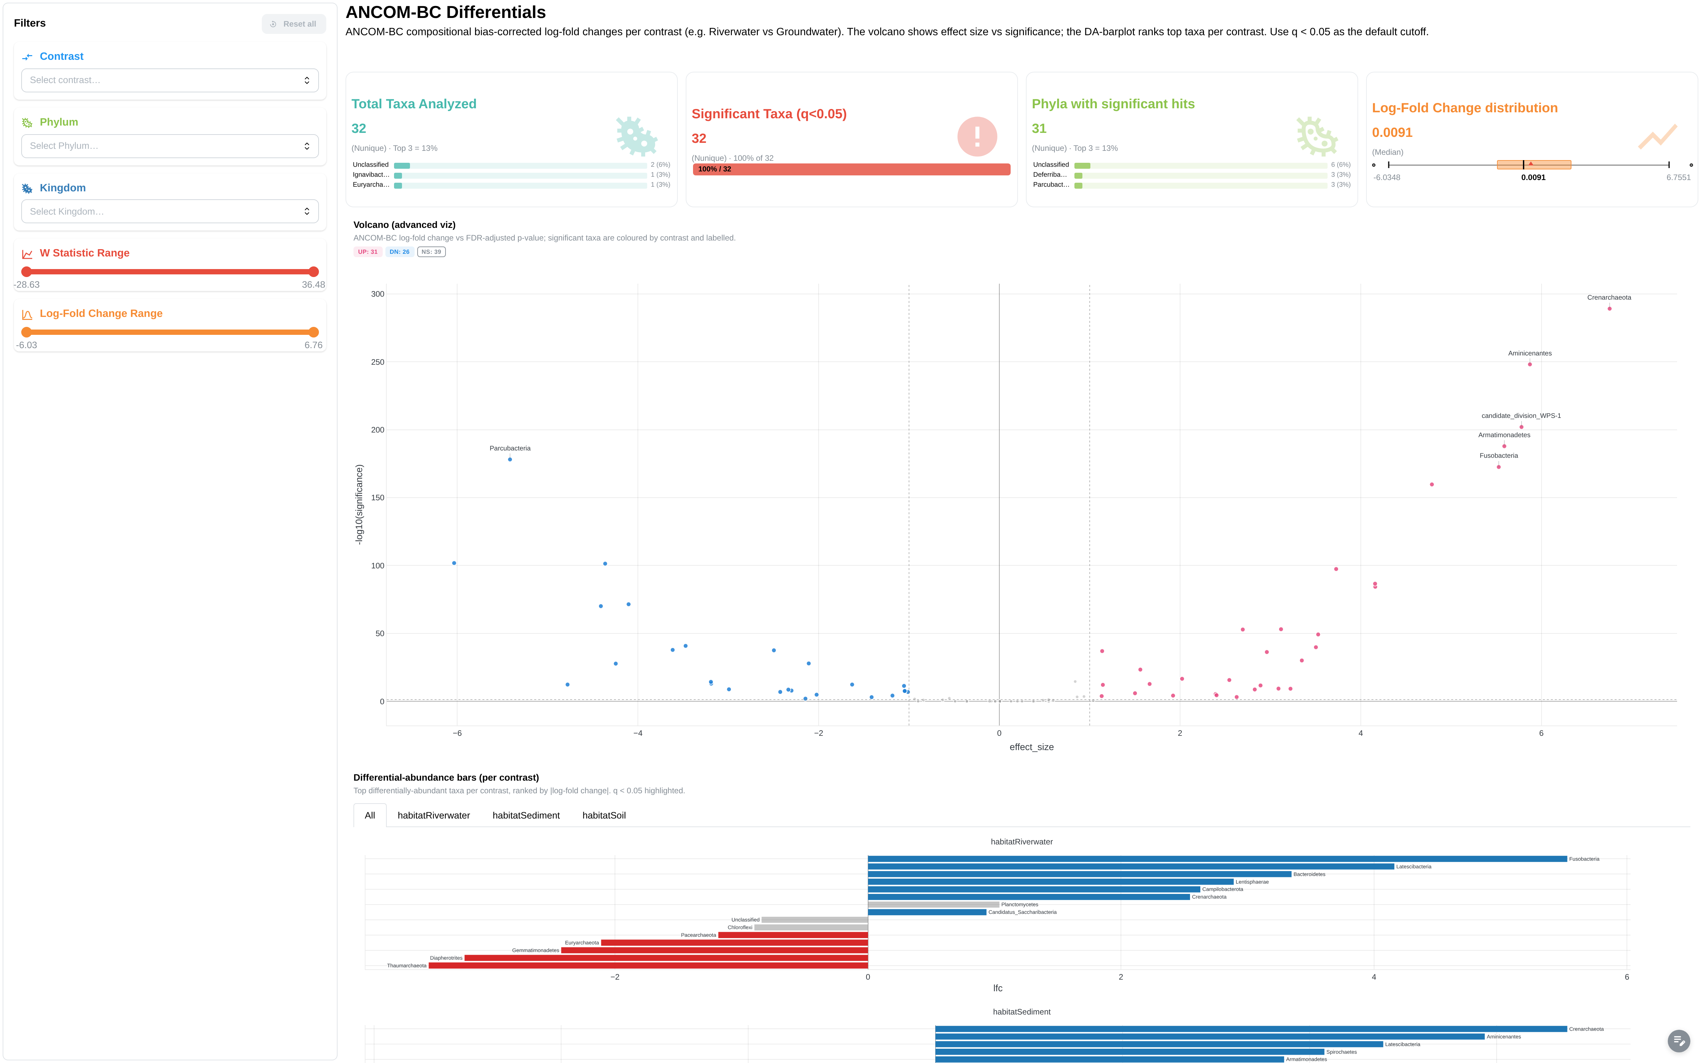Click the Aminicenantes bar in habitatSediment chart
Screen dimensions: 1701x1063
click(x=1210, y=1037)
